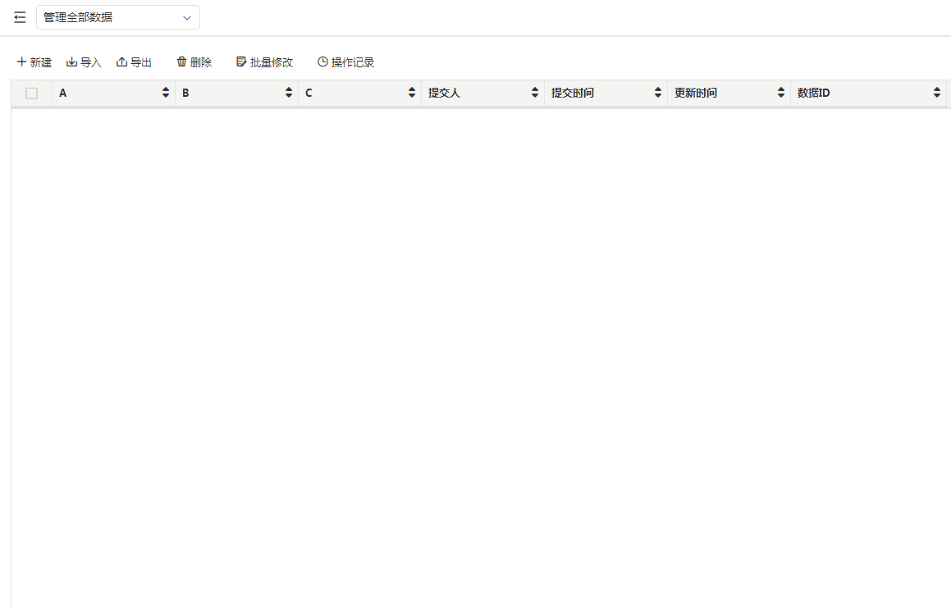
Task: Collapse the sidebar with the menu icon
Action: point(20,17)
